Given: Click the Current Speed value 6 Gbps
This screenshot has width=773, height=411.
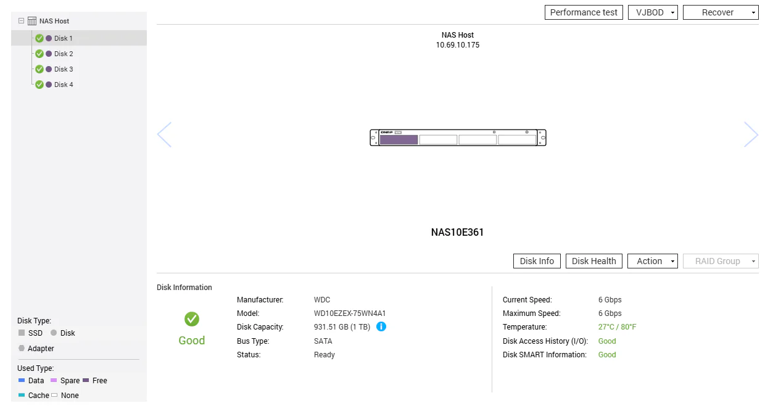Looking at the screenshot, I should point(610,300).
